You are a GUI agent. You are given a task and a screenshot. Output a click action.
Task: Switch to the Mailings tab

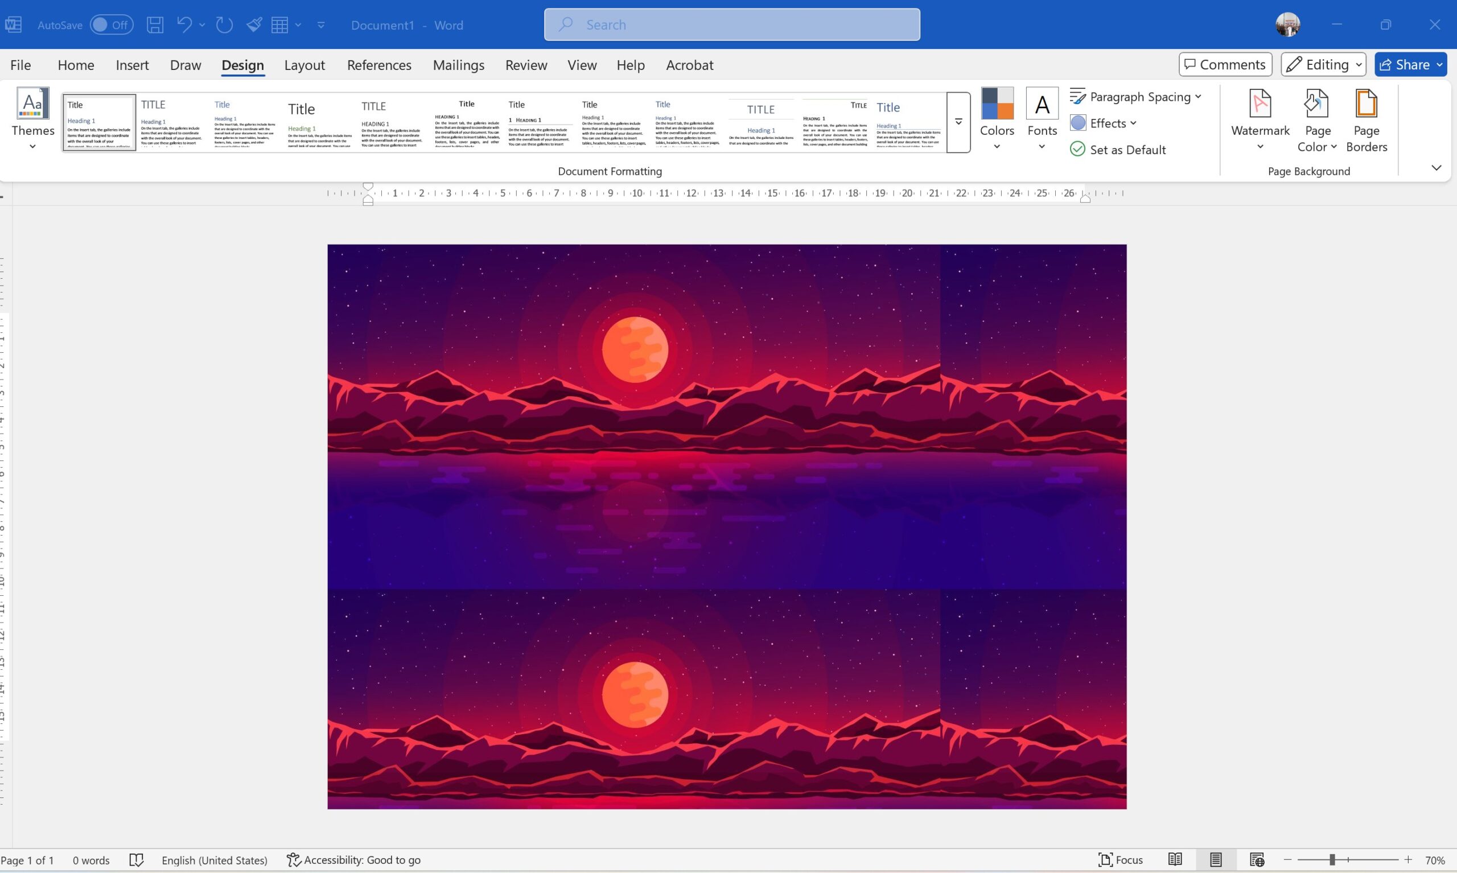coord(458,65)
